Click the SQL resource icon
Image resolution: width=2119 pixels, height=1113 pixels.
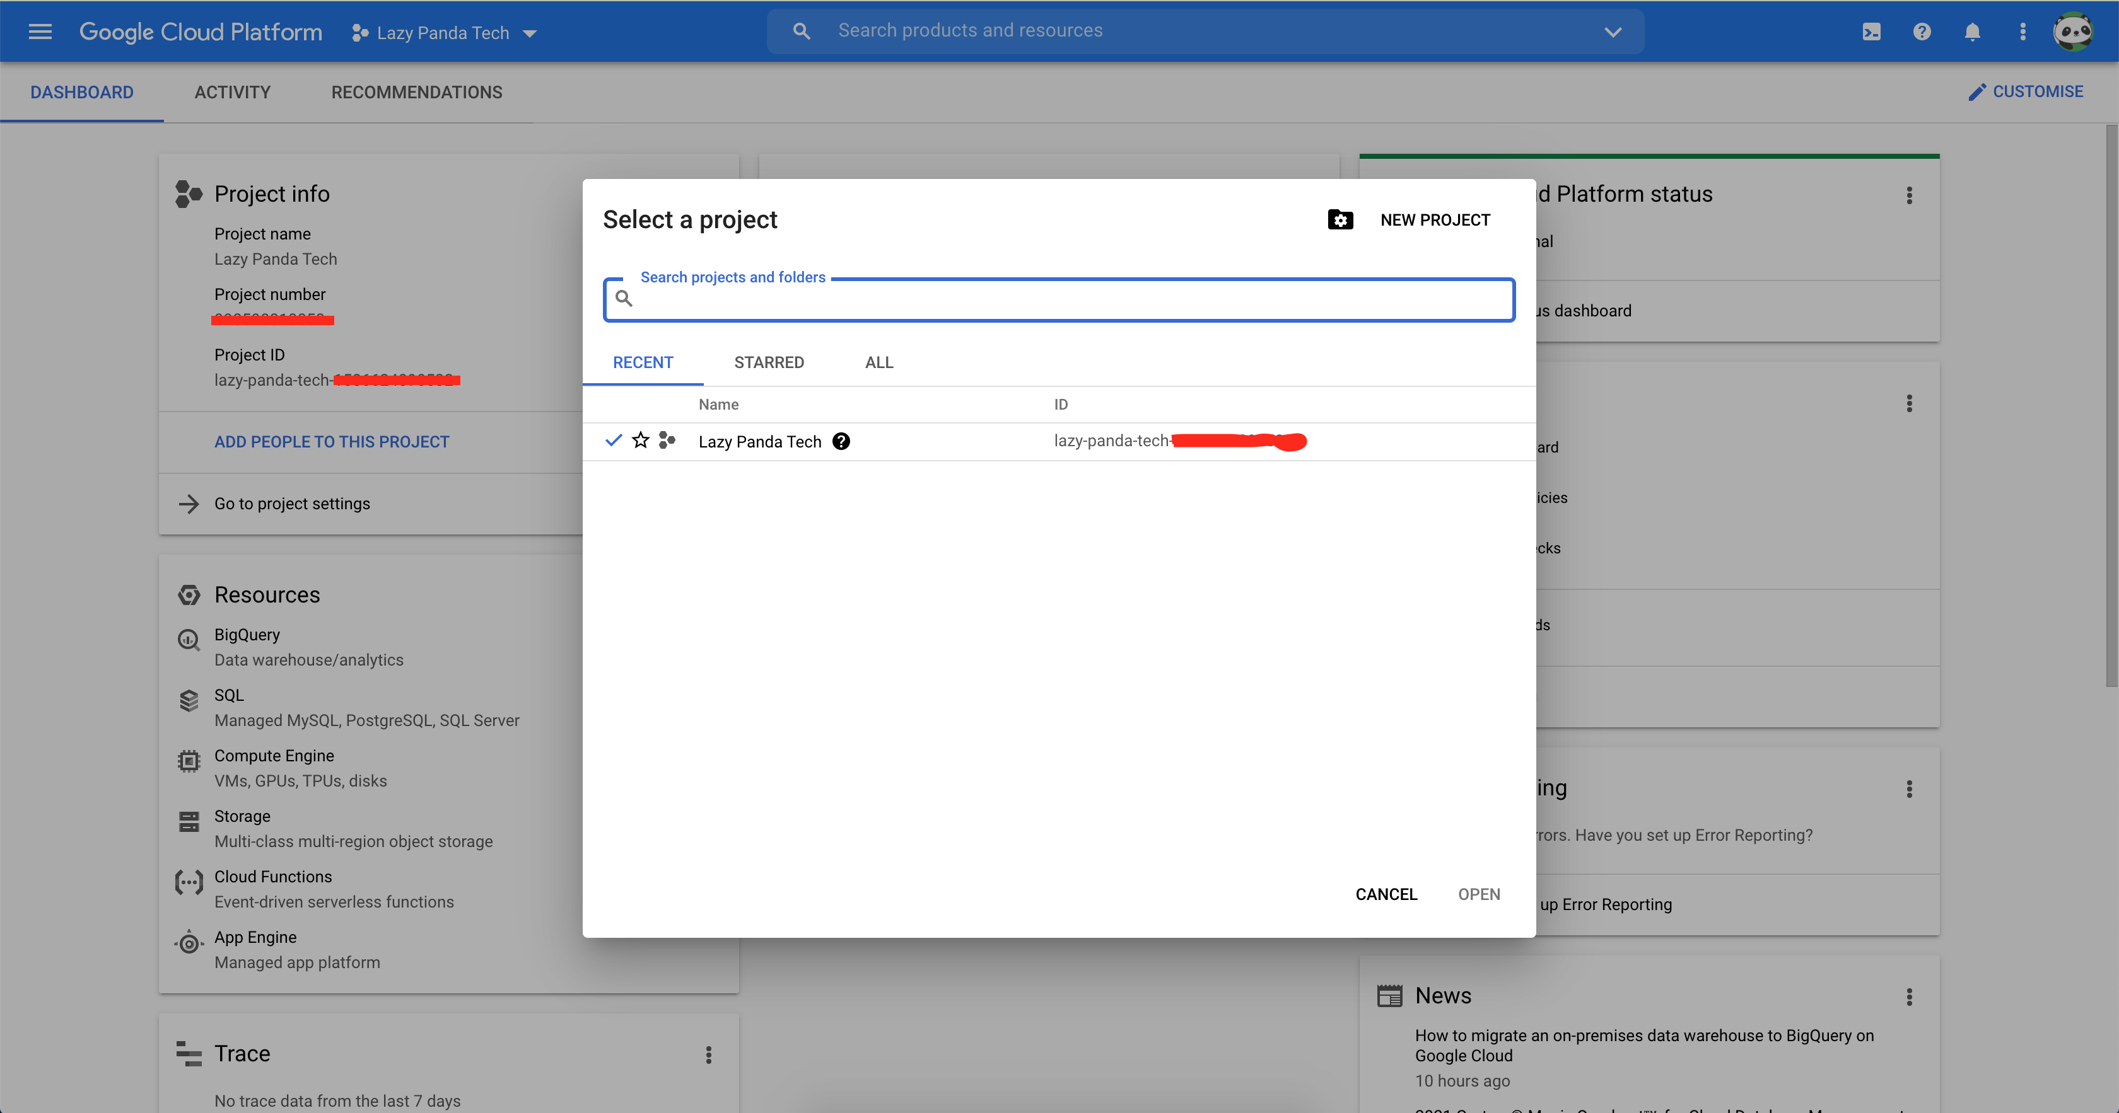pyautogui.click(x=189, y=700)
